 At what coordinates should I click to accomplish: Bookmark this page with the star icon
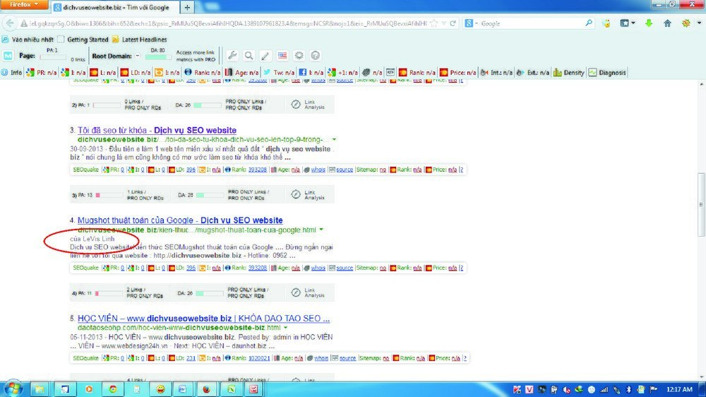coord(433,23)
